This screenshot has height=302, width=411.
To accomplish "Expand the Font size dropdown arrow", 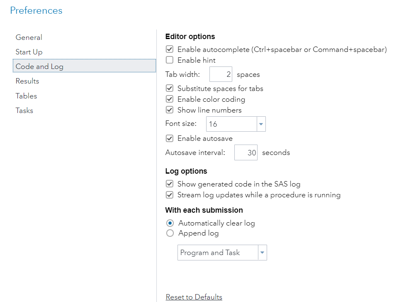I will coord(261,124).
